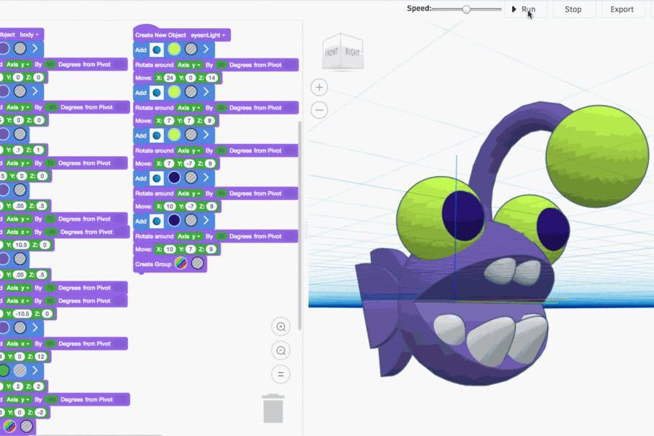Expand first eyesnLight Add block with arrow
Screen dimensions: 654x436
tap(206, 50)
